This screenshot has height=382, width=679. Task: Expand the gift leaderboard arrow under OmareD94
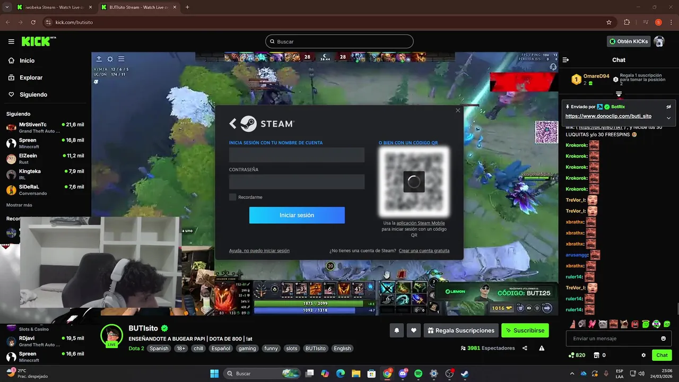pyautogui.click(x=619, y=94)
